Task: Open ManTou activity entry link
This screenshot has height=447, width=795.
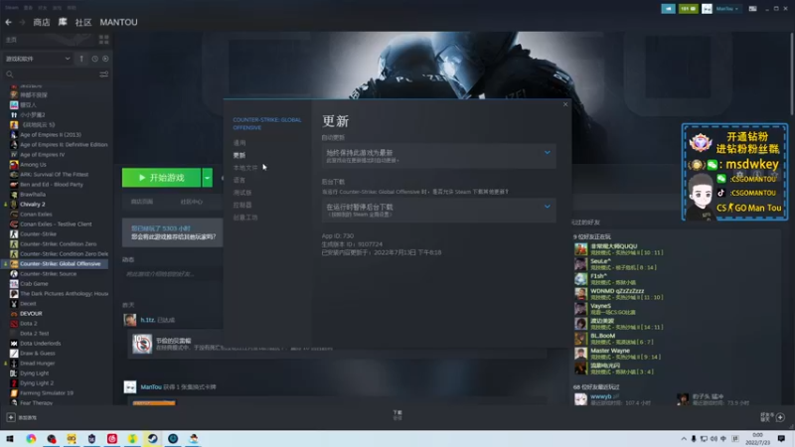Action: (x=151, y=387)
